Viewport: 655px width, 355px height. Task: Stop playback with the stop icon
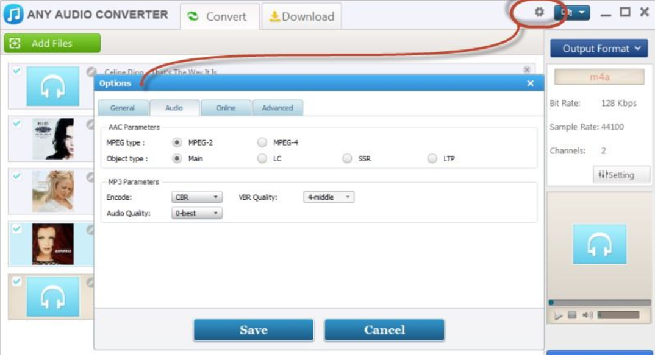coord(572,315)
